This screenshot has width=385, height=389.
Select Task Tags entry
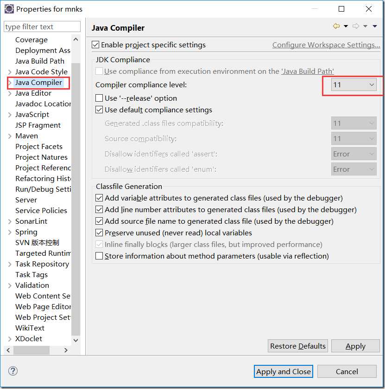pos(32,274)
